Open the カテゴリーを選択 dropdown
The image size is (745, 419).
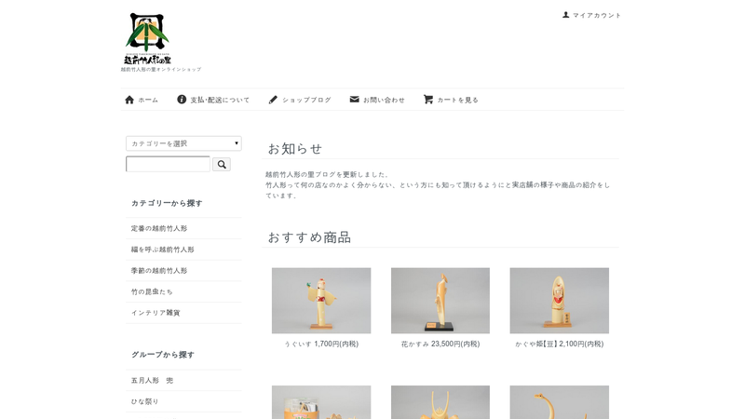[183, 143]
